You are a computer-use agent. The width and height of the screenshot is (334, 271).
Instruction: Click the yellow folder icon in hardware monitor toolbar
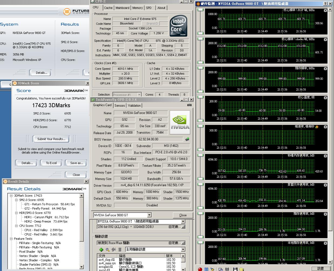pyautogui.click(x=241, y=269)
